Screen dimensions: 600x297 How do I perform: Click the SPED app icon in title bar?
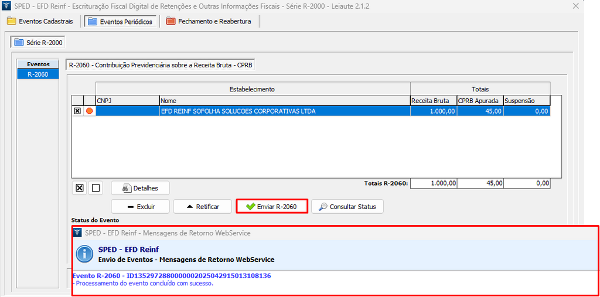(x=7, y=6)
